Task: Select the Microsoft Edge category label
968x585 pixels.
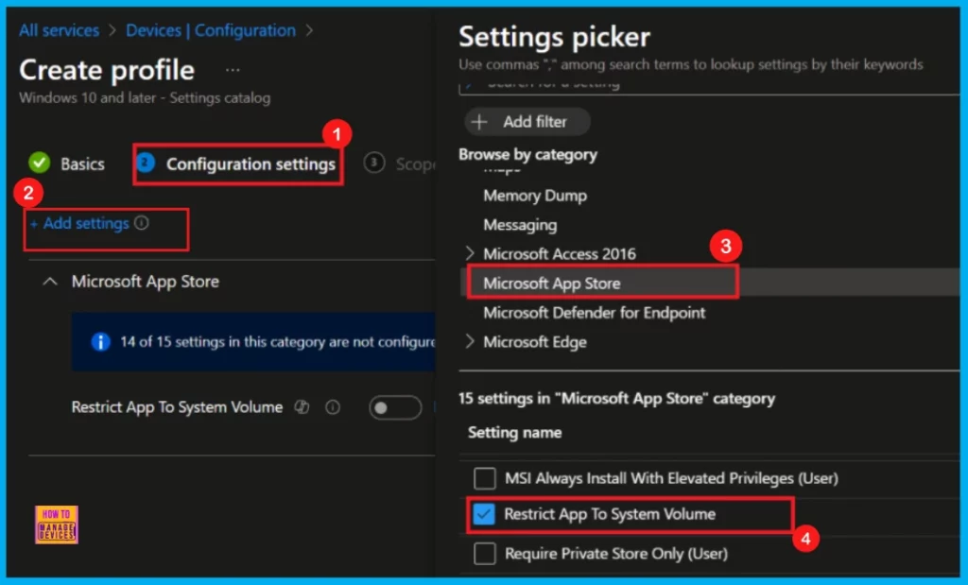Action: tap(535, 342)
